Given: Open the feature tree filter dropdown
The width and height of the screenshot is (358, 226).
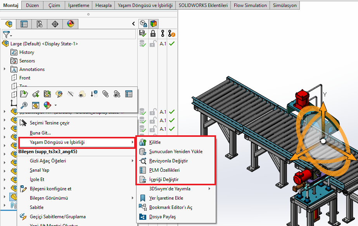Looking at the screenshot, I should click(7, 35).
